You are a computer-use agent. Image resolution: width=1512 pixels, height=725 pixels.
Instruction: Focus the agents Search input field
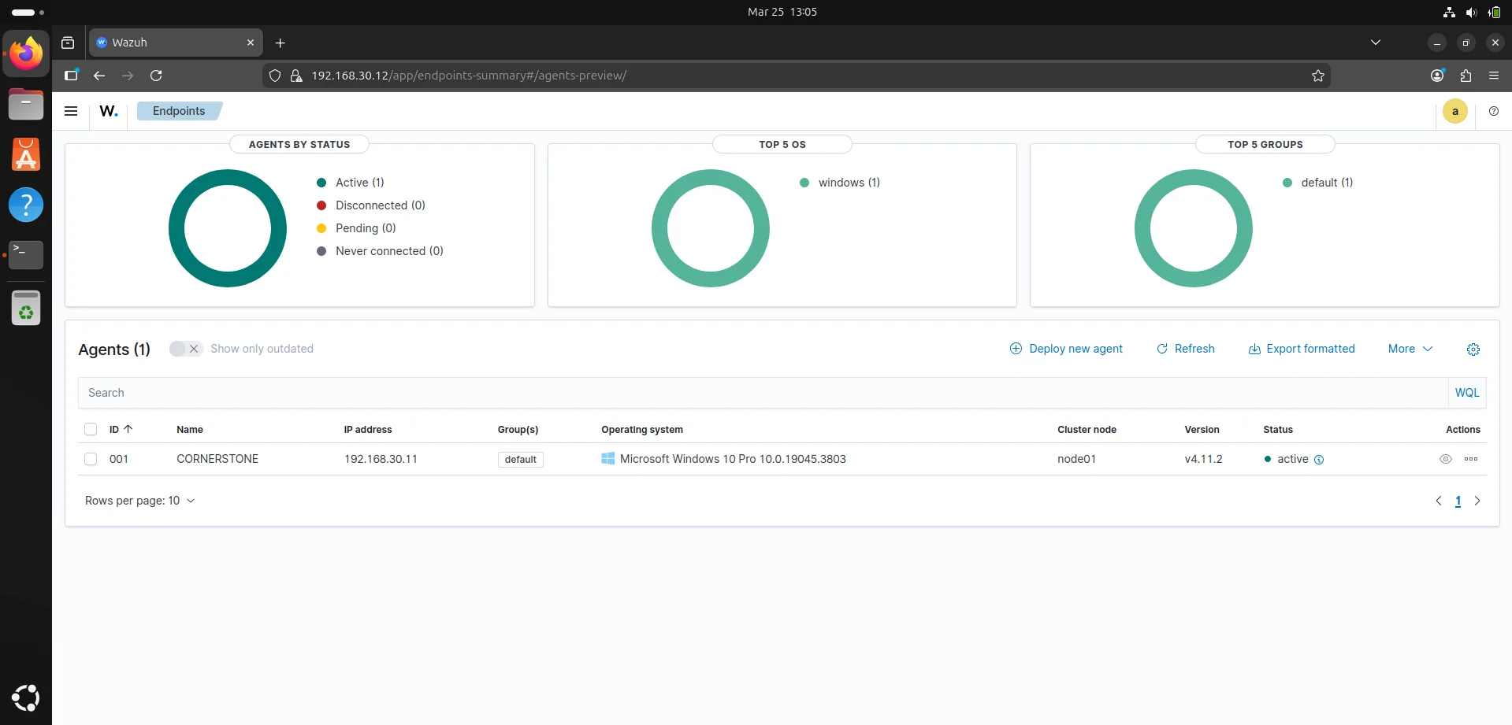[x=756, y=393]
